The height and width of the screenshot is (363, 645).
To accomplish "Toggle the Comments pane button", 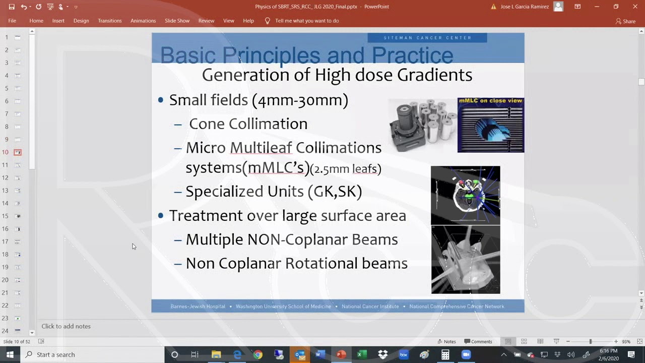I will (x=478, y=341).
